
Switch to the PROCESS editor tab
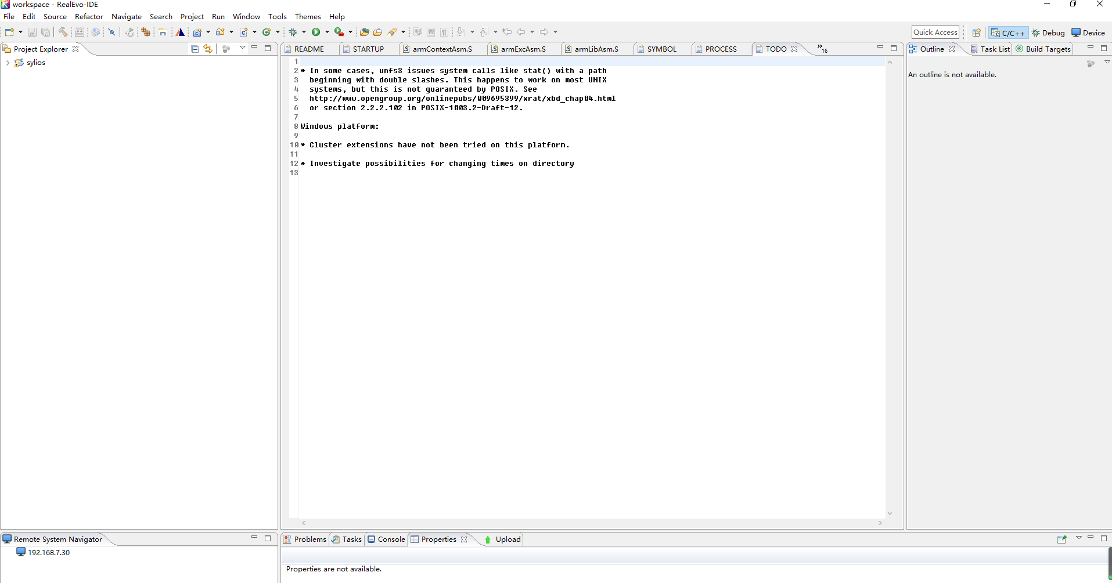coord(721,49)
